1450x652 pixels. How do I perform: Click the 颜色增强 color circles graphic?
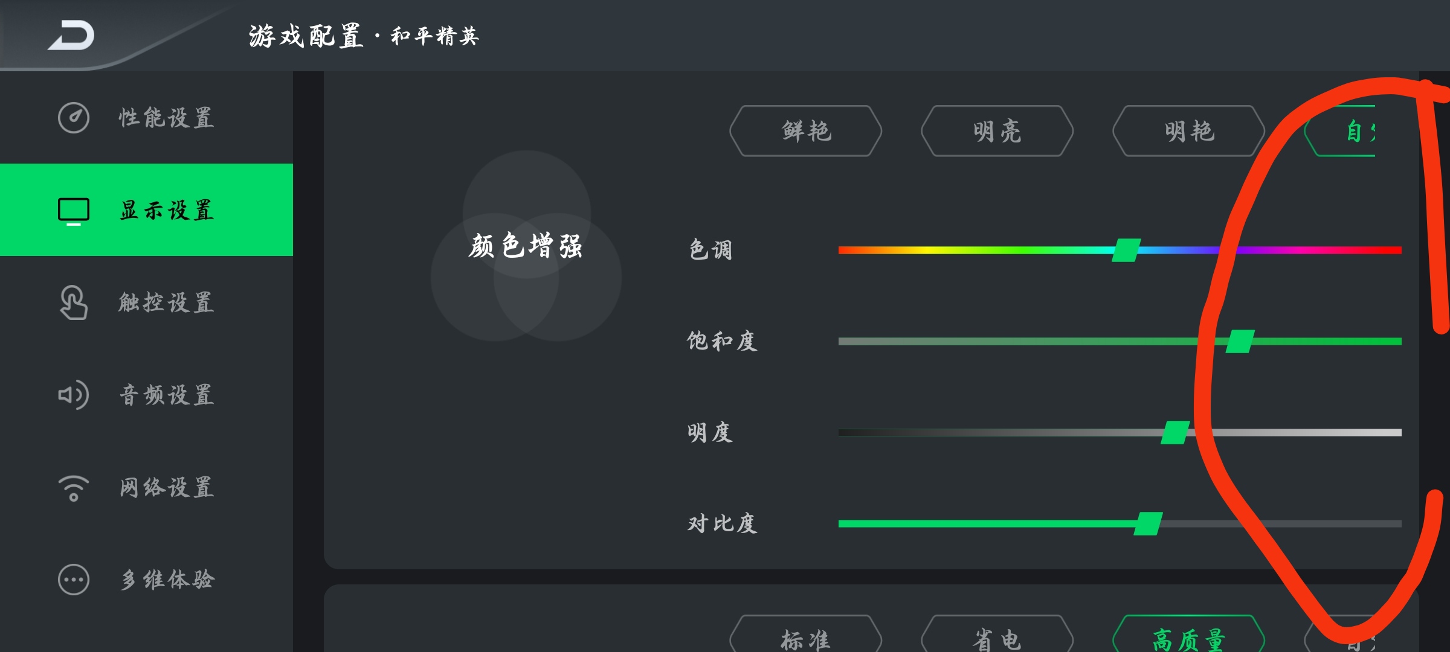(x=526, y=246)
